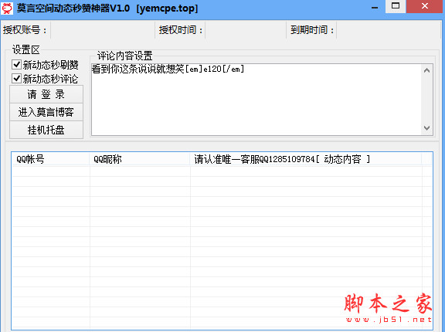Image resolution: width=445 pixels, height=332 pixels.
Task: Click the 动态内容 column header
Action: pos(306,159)
